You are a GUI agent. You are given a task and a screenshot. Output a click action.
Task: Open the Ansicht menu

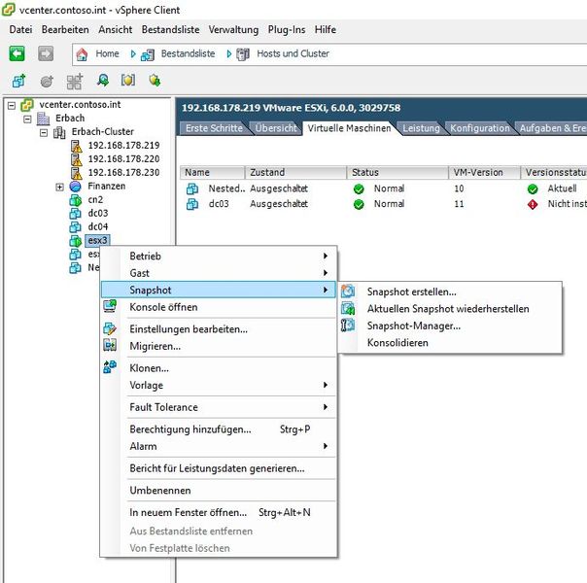click(x=116, y=29)
